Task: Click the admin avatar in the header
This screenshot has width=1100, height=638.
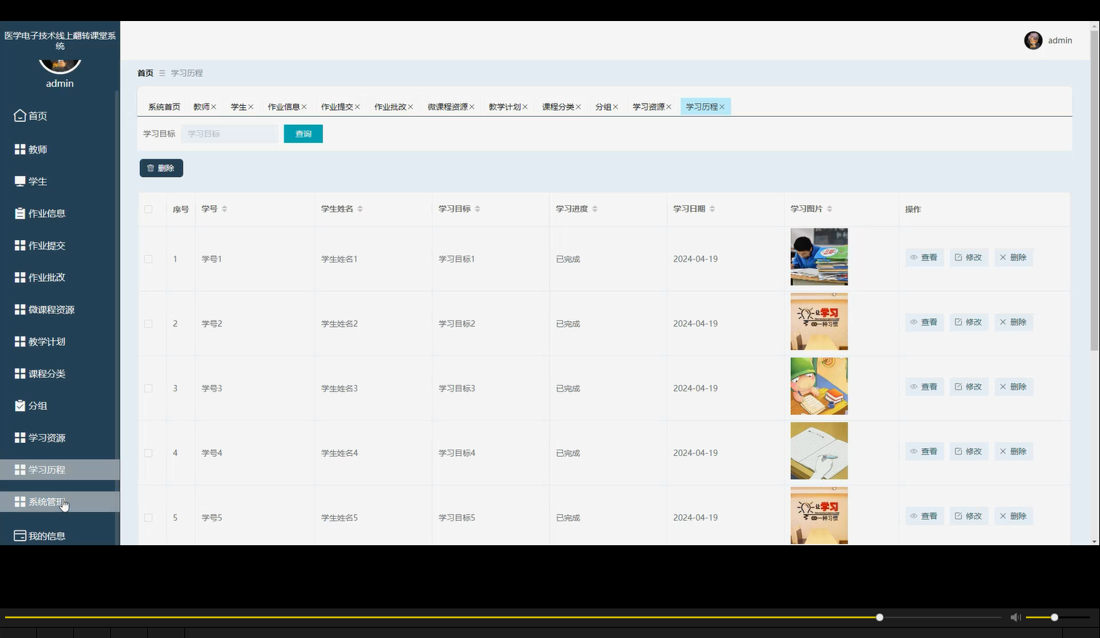Action: pos(1033,41)
